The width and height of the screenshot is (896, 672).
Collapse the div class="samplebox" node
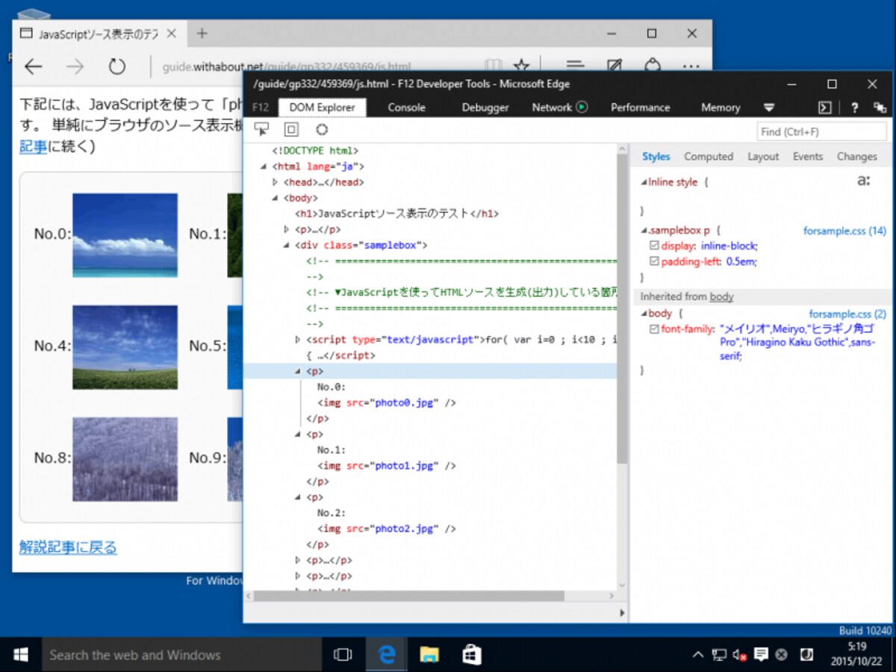pos(287,245)
